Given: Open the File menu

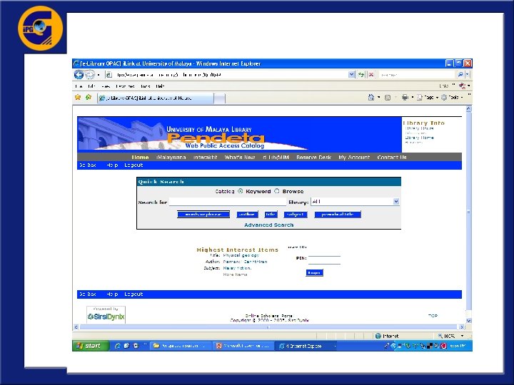Looking at the screenshot, I should [79, 86].
